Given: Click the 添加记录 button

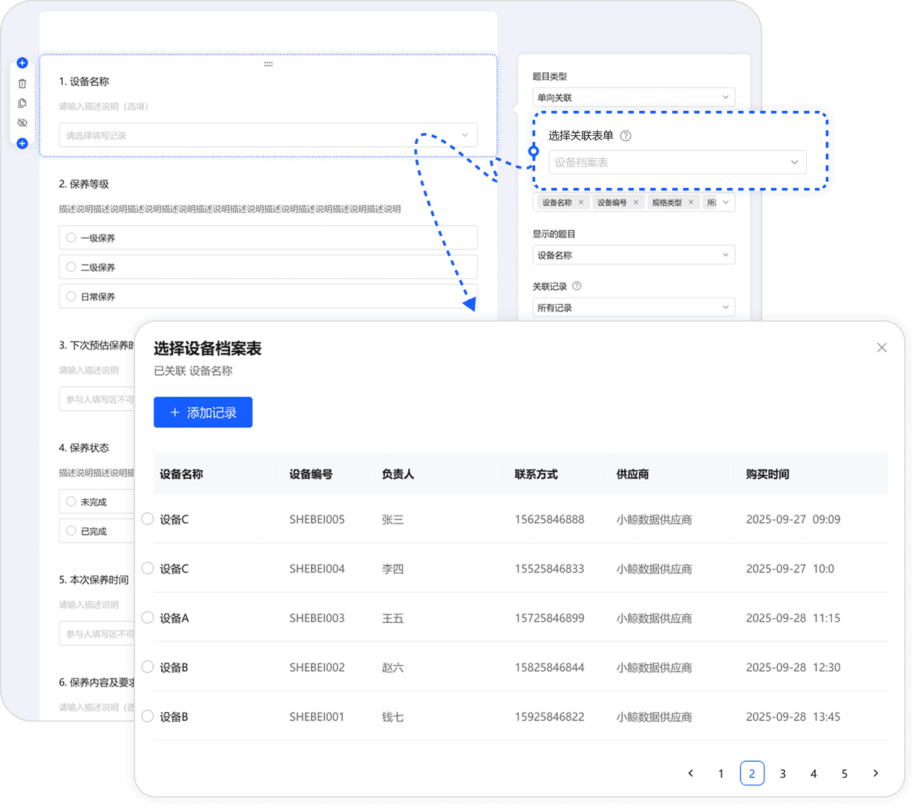Looking at the screenshot, I should (x=203, y=412).
